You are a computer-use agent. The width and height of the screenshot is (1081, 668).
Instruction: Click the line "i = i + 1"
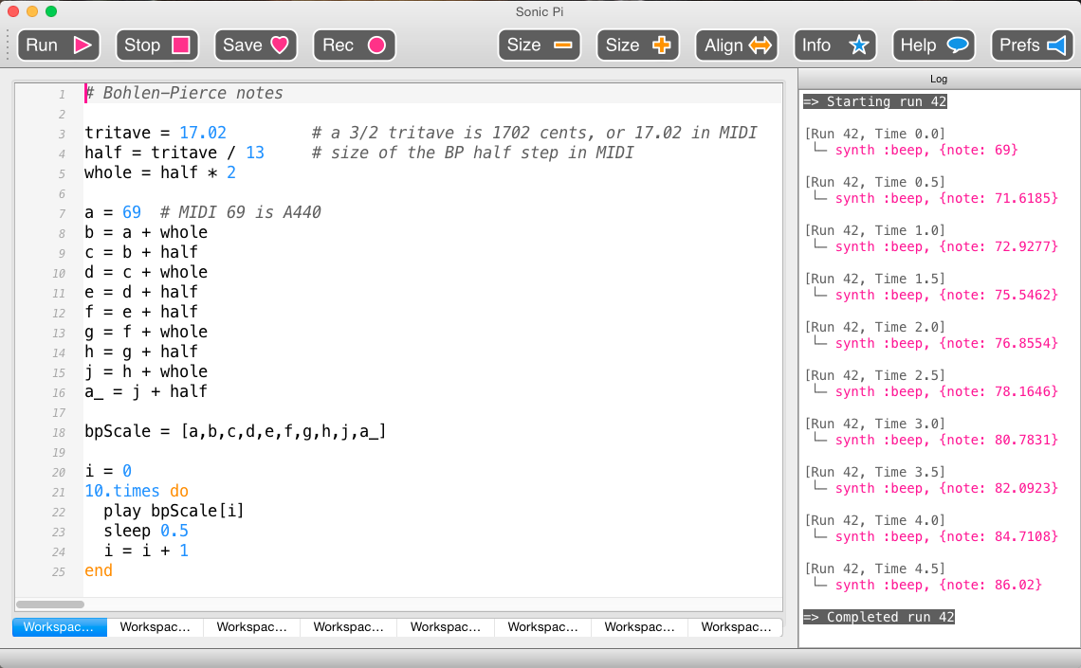[x=146, y=551]
